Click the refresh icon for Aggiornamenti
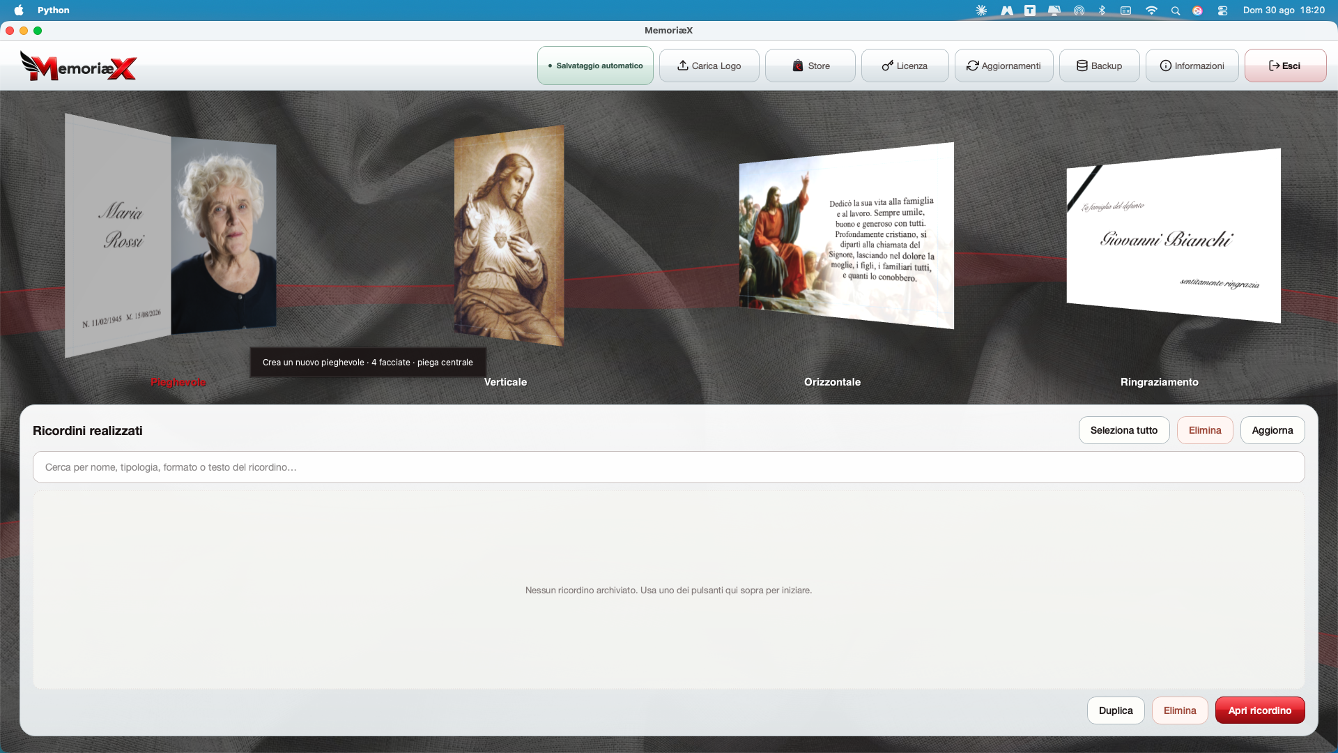This screenshot has width=1338, height=753. coord(973,66)
